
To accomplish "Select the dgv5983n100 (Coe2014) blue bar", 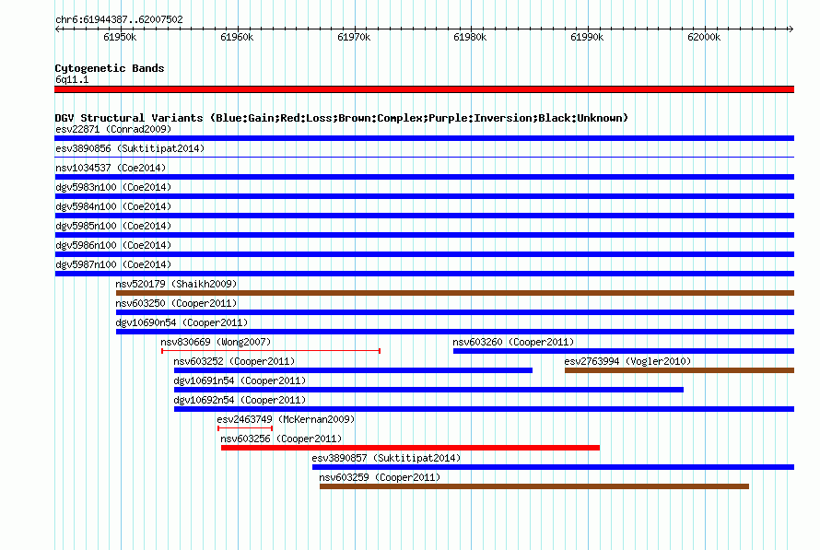I will point(424,196).
